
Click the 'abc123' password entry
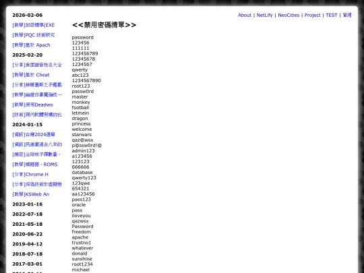click(80, 75)
